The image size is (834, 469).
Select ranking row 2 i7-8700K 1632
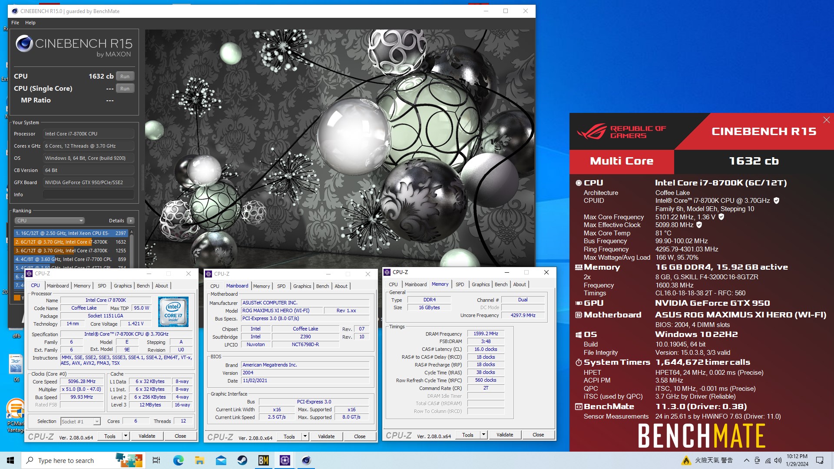point(71,242)
